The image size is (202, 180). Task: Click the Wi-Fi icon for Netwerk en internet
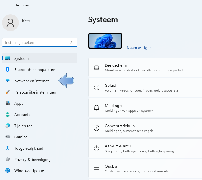coord(8,81)
